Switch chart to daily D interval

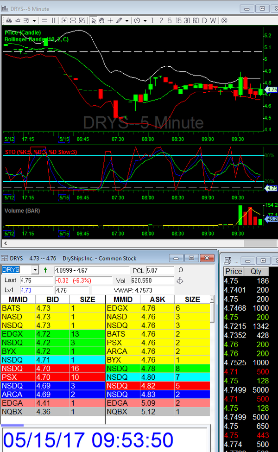click(x=204, y=20)
